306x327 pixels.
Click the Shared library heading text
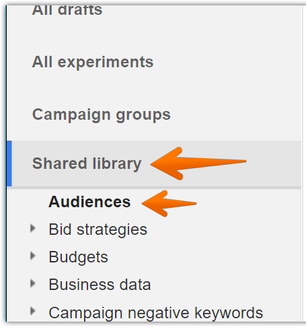(x=87, y=163)
